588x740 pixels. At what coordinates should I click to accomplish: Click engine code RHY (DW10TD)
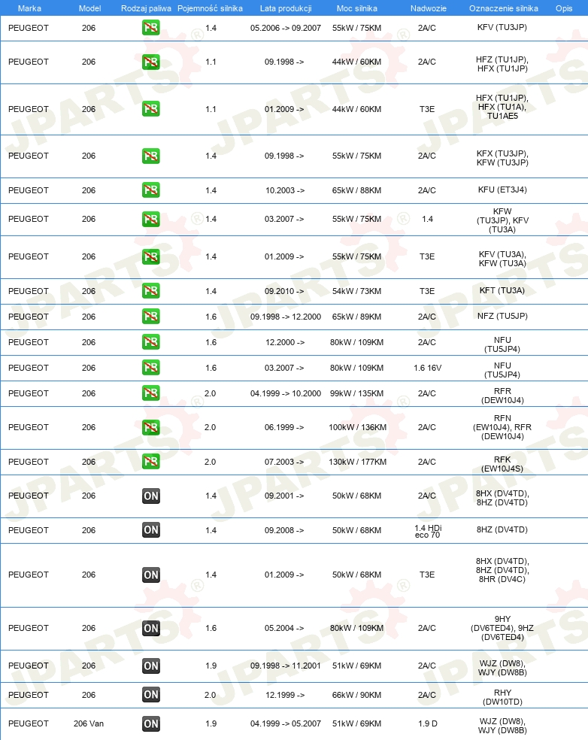[502, 697]
